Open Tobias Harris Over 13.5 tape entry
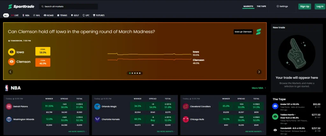The width and height of the screenshot is (326, 136). (297, 119)
